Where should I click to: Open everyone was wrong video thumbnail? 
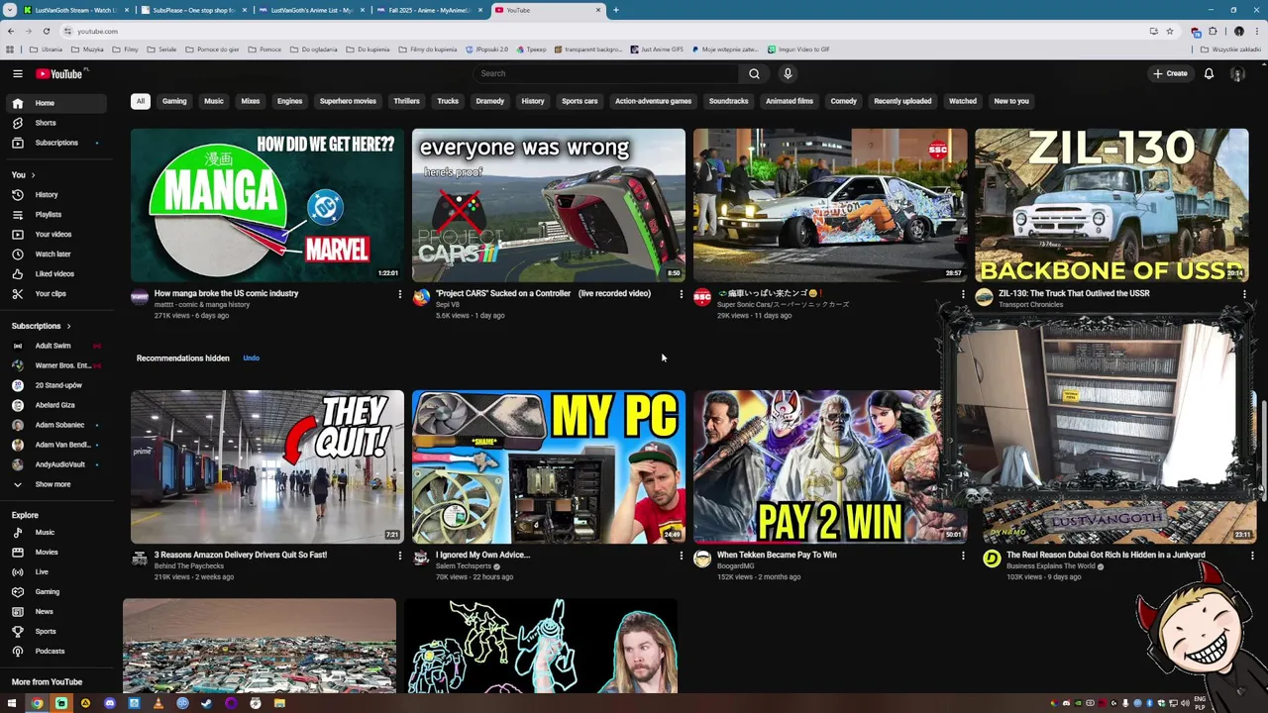(x=549, y=205)
